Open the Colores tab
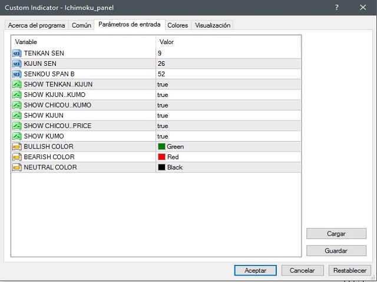Image resolution: width=377 pixels, height=282 pixels. tap(178, 25)
